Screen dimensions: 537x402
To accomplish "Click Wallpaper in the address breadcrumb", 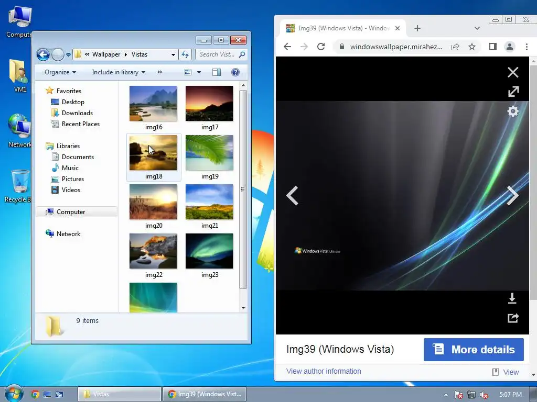I will pos(106,54).
